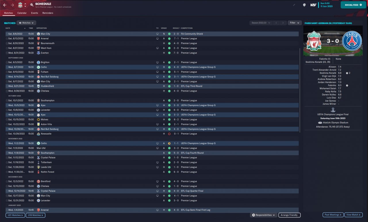Screen dimensions: 368x222
Task: Go forward using the right arrow
Action: tap(12, 5)
